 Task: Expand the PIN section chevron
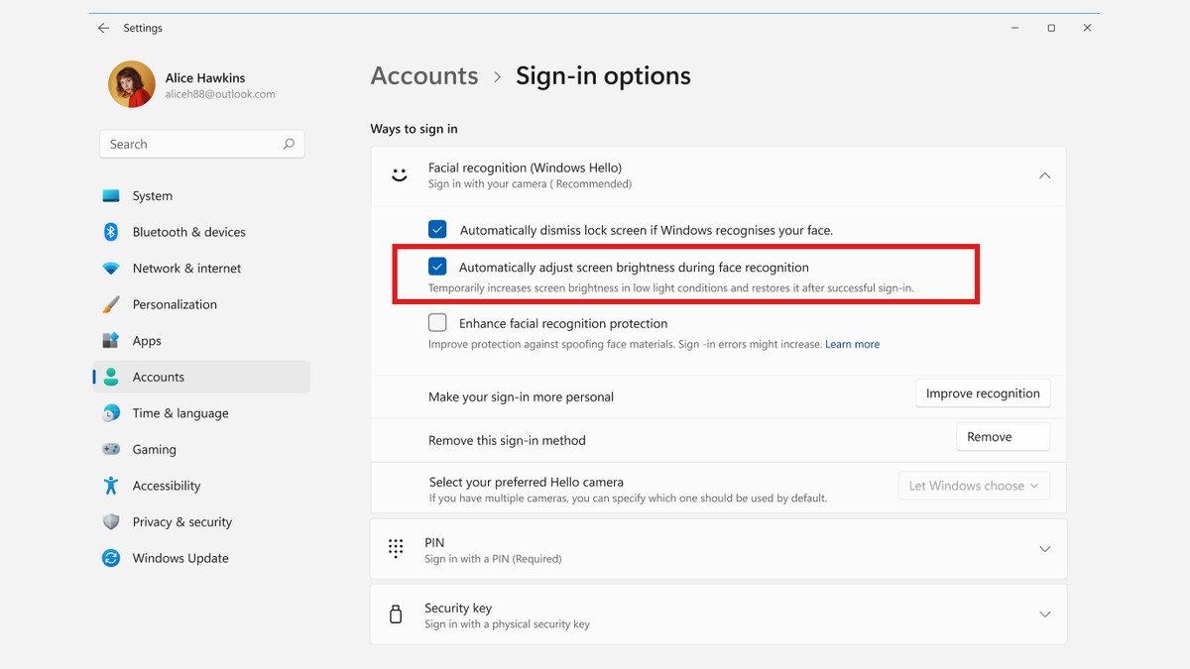[x=1044, y=549]
